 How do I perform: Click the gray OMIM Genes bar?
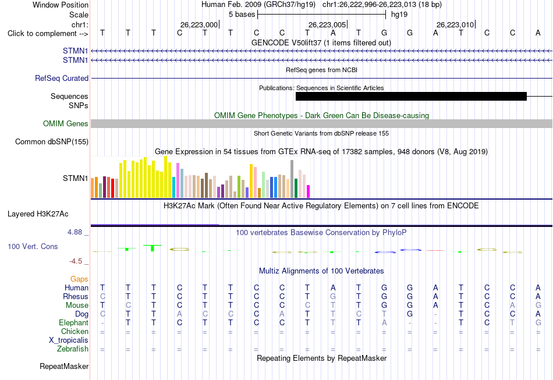322,123
